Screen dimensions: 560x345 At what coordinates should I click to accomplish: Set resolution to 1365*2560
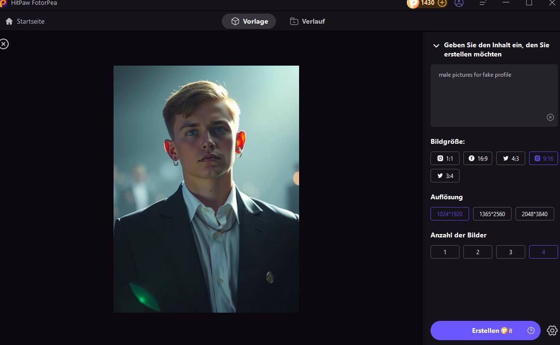click(x=492, y=214)
